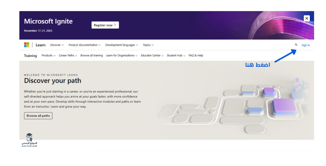Open FAQ & Help
326x166 pixels.
(x=196, y=56)
